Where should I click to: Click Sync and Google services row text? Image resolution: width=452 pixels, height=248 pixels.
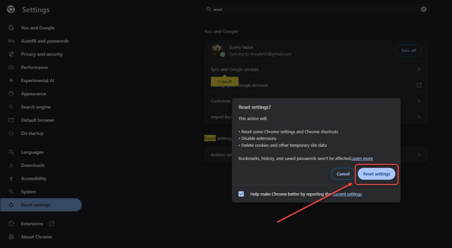[x=235, y=69]
